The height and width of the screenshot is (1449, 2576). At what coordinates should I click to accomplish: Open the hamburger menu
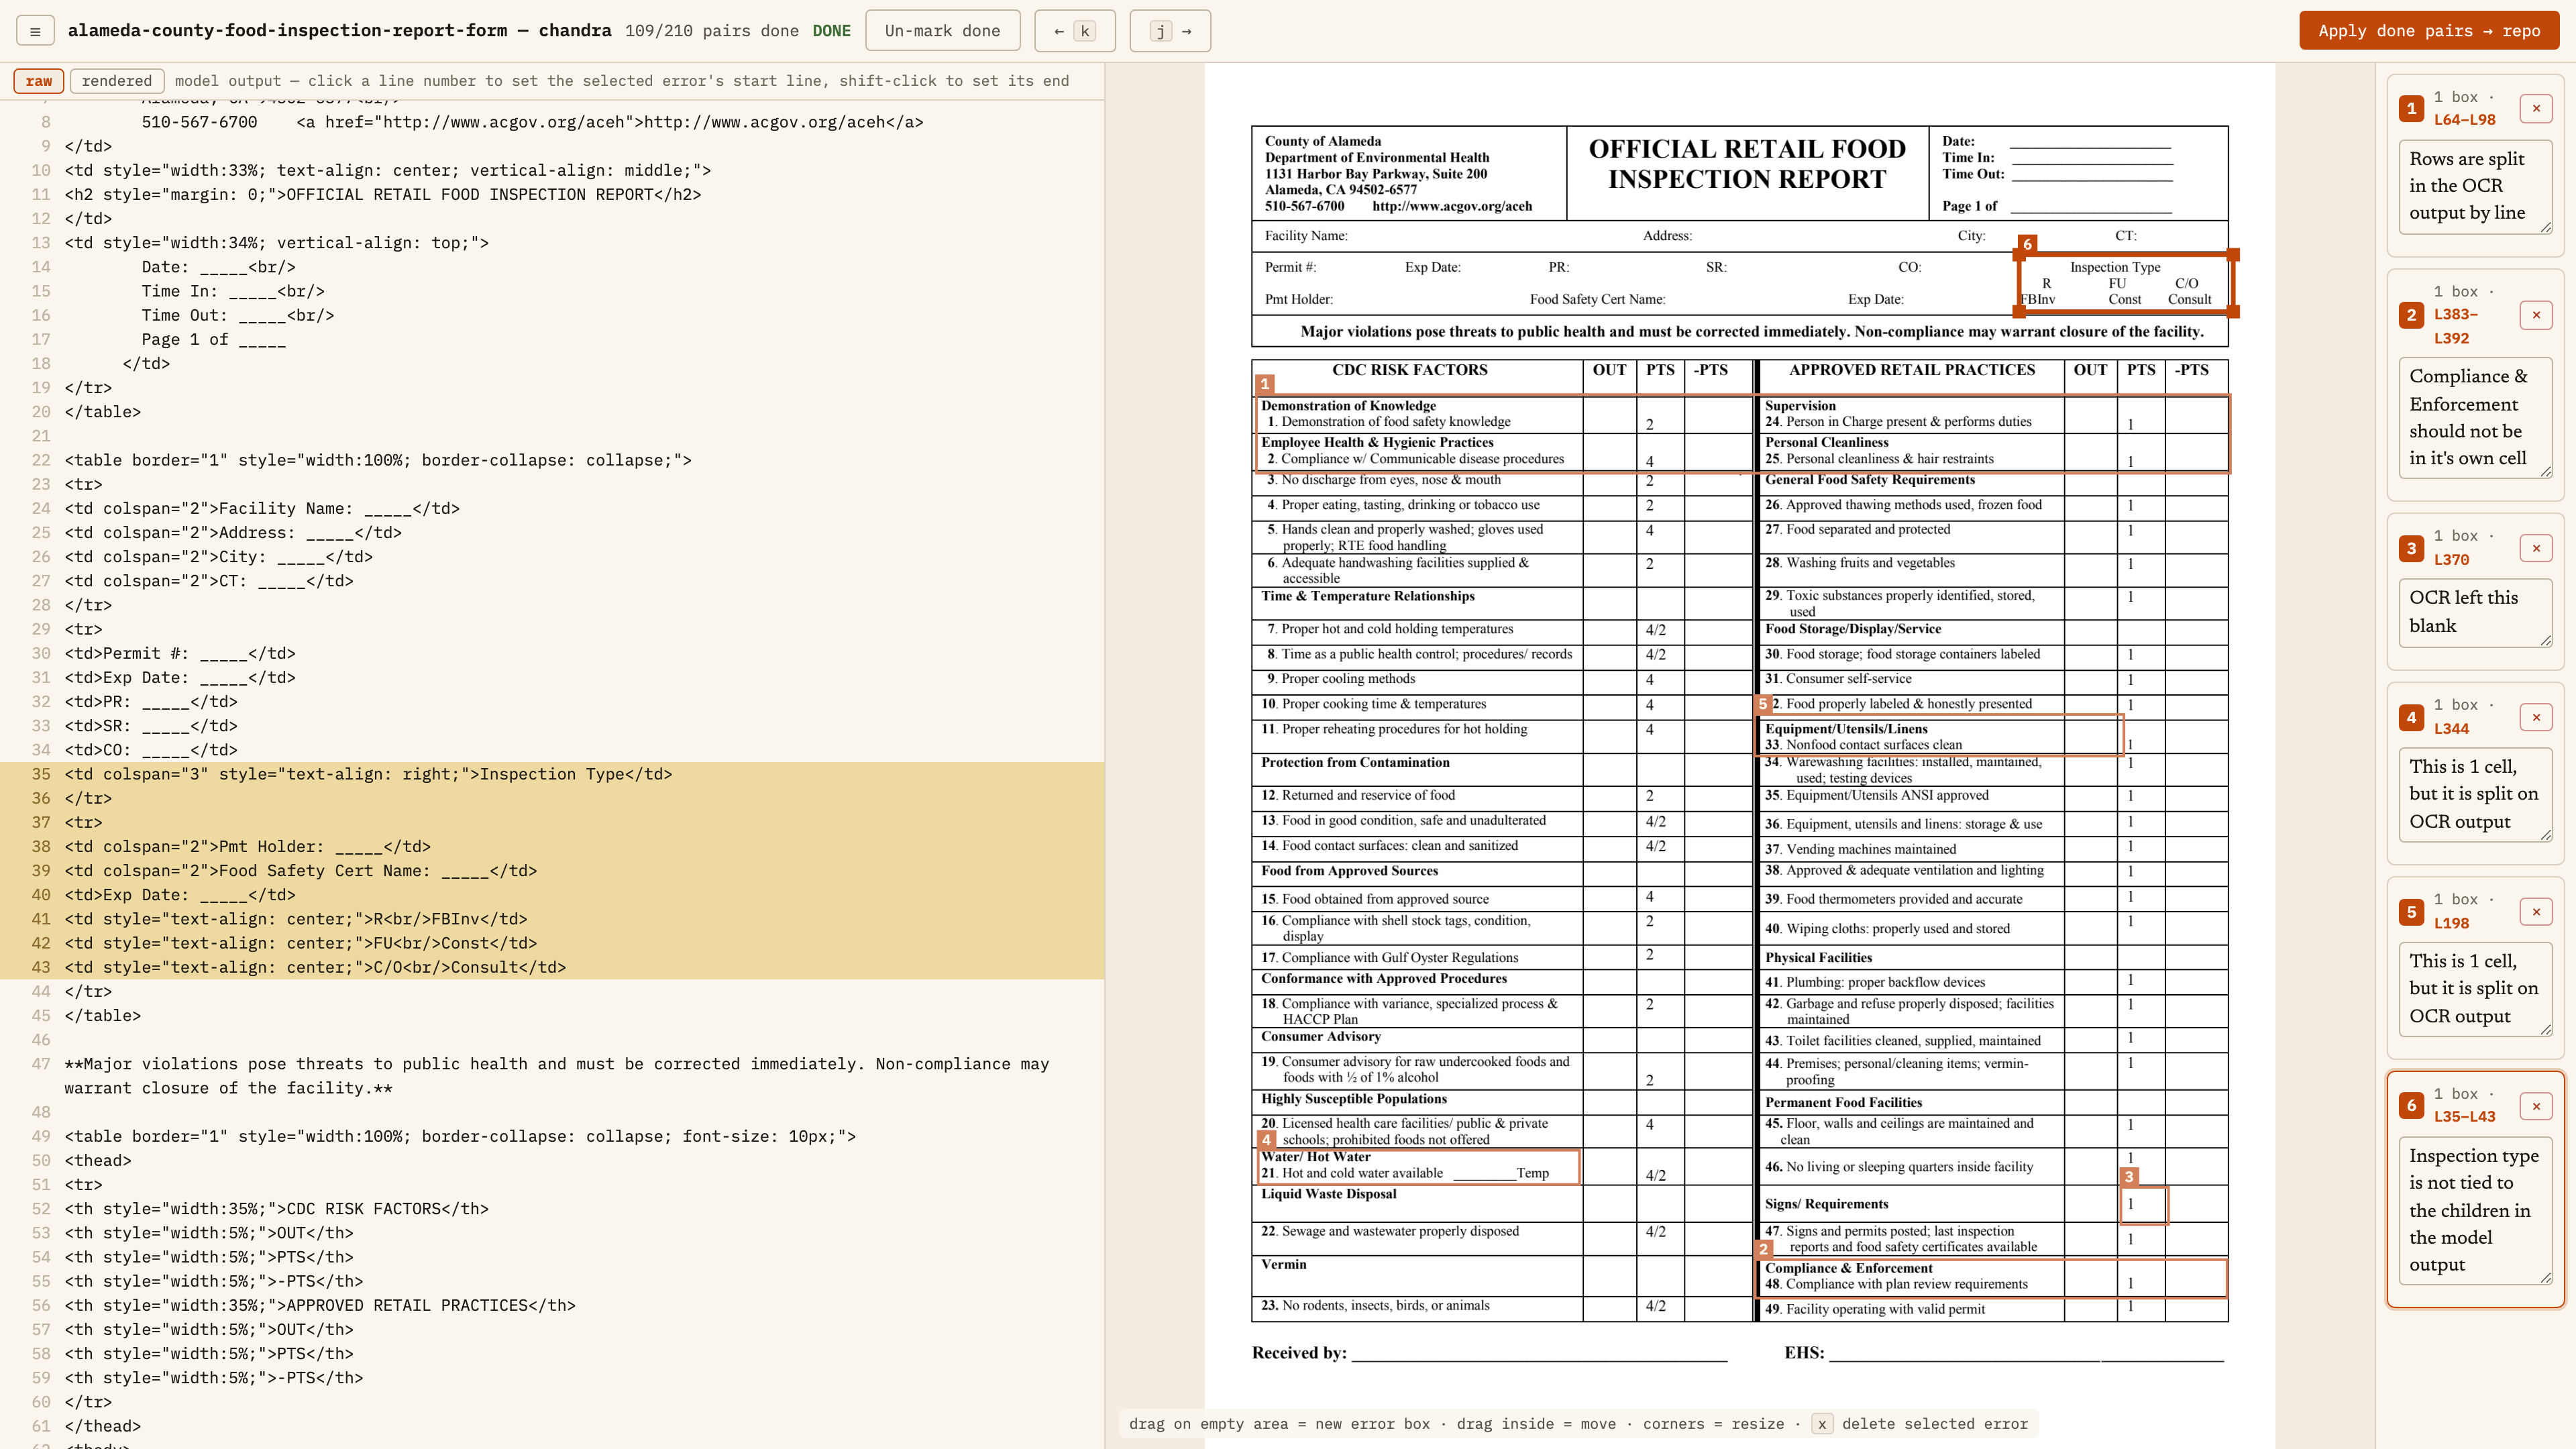[35, 31]
